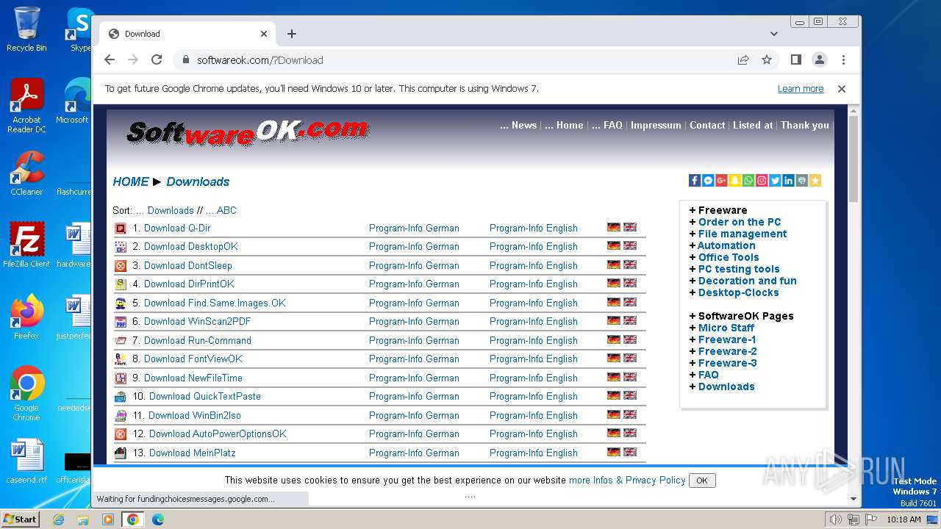Open the FAQ header link

pyautogui.click(x=607, y=125)
